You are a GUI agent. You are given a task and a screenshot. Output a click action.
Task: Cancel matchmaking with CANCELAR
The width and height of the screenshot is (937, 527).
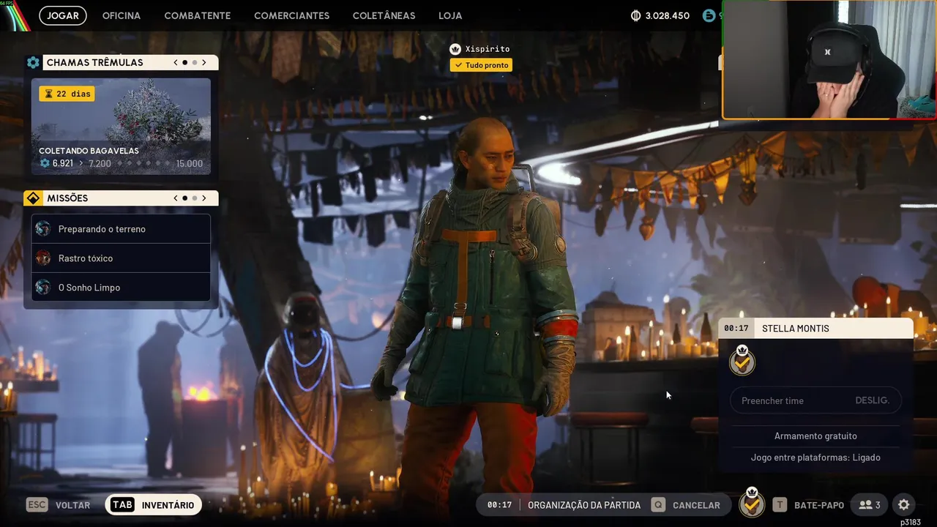[x=696, y=505]
